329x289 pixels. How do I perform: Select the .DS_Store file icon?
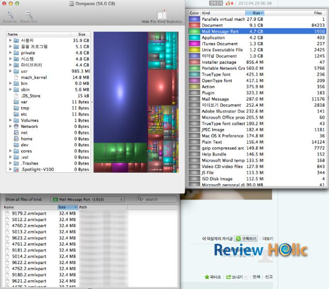[x=16, y=96]
